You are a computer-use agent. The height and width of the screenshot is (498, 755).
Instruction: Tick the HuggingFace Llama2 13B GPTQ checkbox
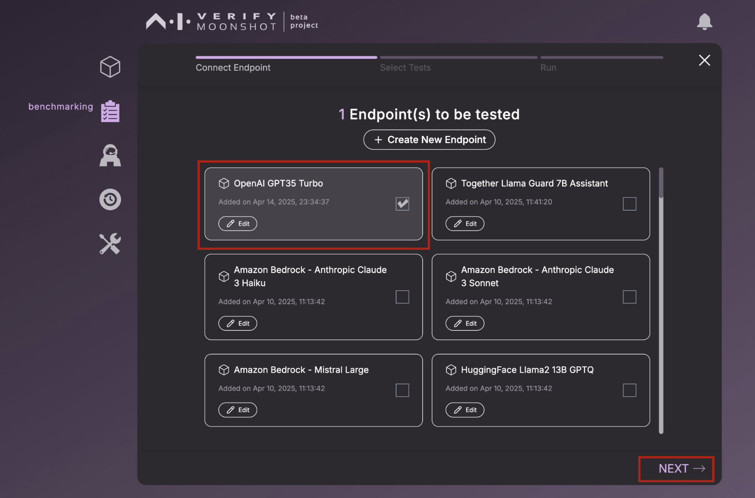tap(630, 390)
